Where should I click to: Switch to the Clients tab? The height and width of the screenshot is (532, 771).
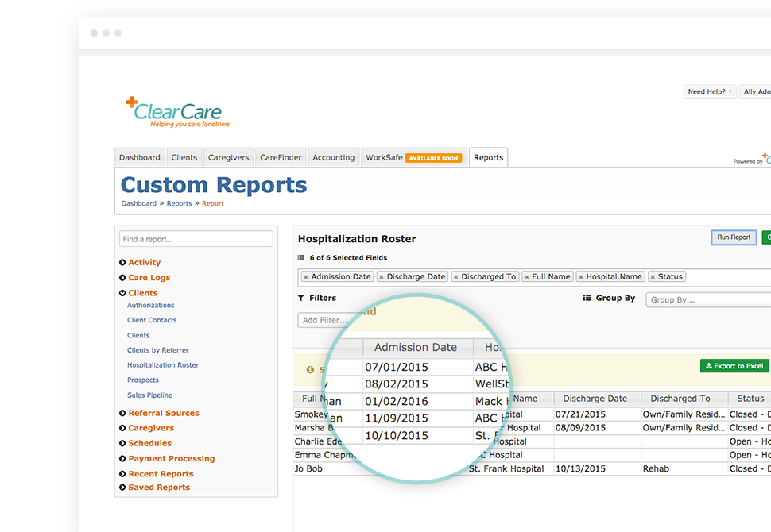coord(184,157)
